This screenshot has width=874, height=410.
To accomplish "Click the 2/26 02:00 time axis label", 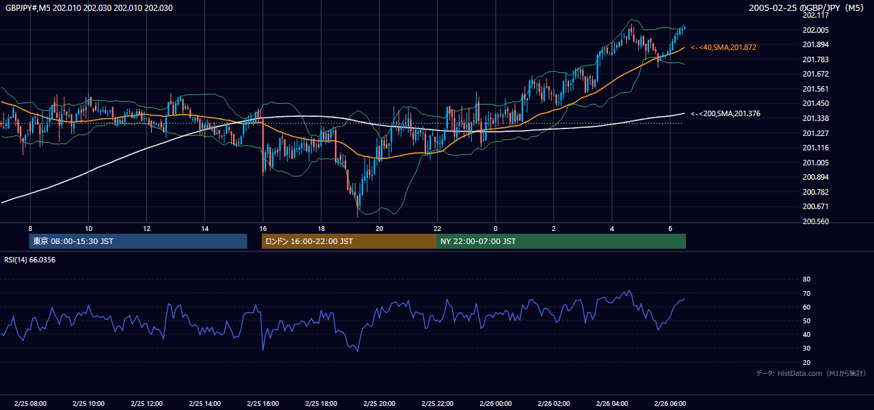I will (554, 404).
